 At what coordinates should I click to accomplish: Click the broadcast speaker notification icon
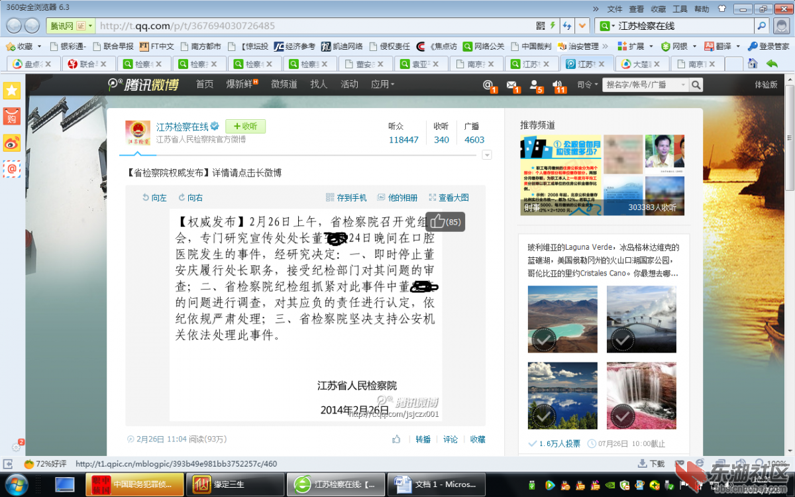tap(558, 85)
